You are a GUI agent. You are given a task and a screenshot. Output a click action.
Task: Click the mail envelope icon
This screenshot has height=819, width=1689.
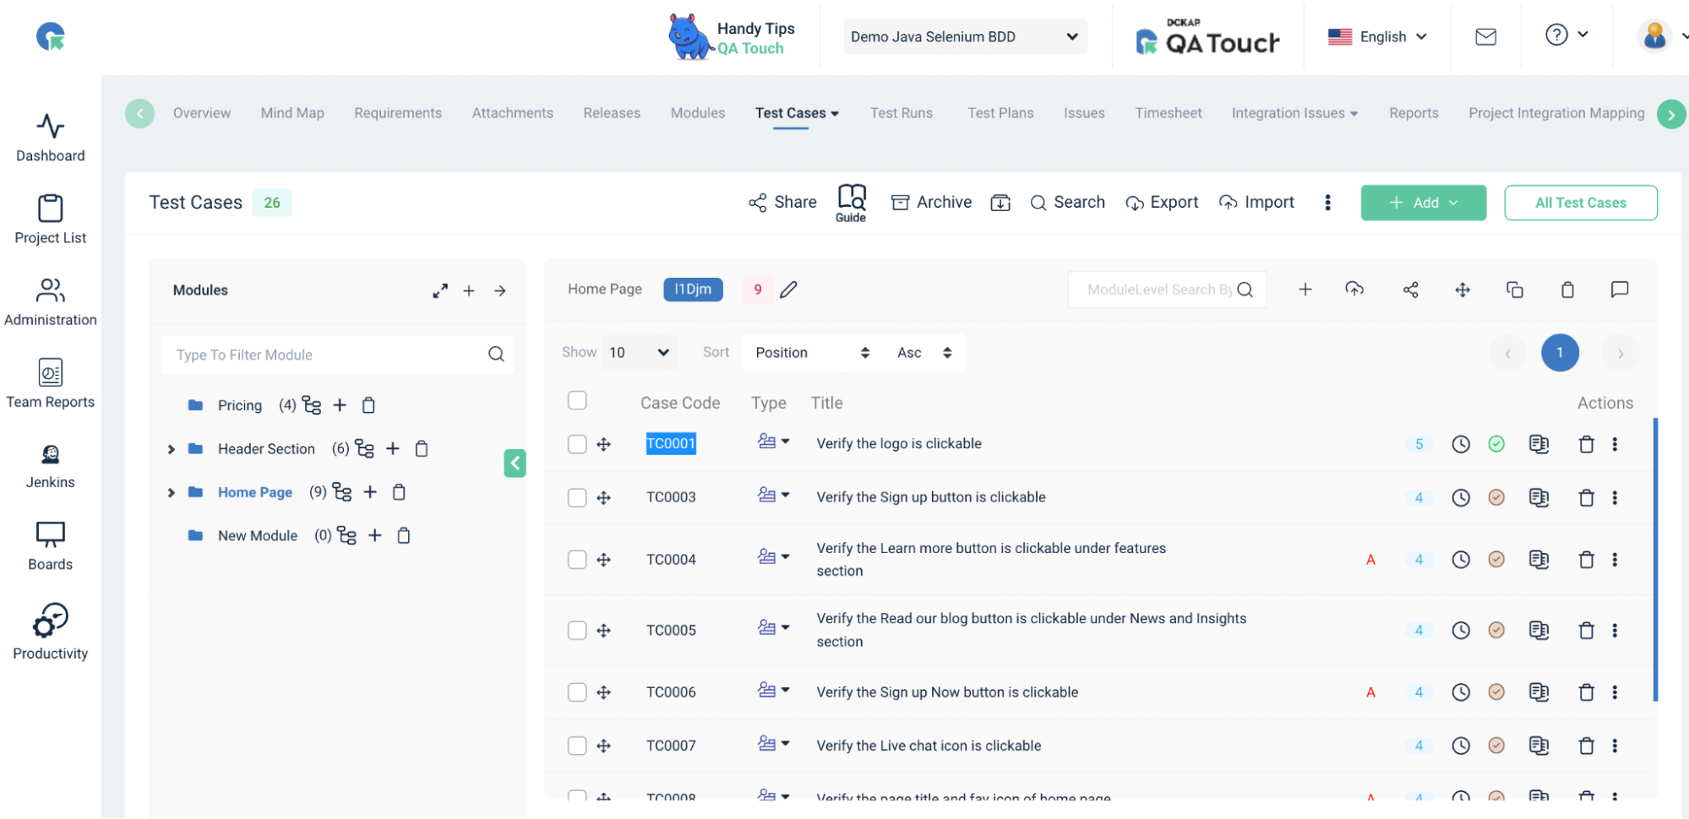(1485, 36)
